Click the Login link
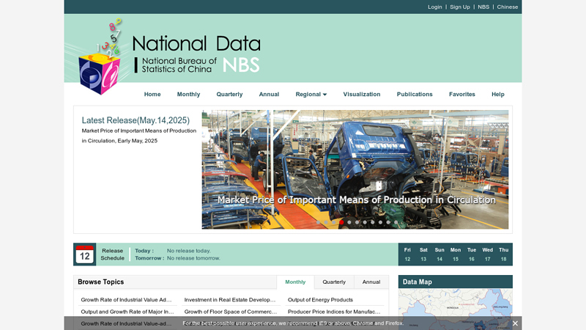The width and height of the screenshot is (586, 330). click(434, 7)
